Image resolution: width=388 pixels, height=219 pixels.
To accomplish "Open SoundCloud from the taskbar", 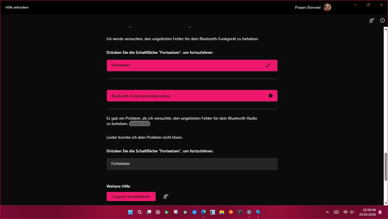I will click(231, 212).
